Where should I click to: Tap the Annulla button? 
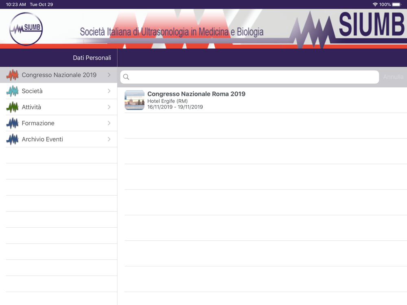(393, 77)
